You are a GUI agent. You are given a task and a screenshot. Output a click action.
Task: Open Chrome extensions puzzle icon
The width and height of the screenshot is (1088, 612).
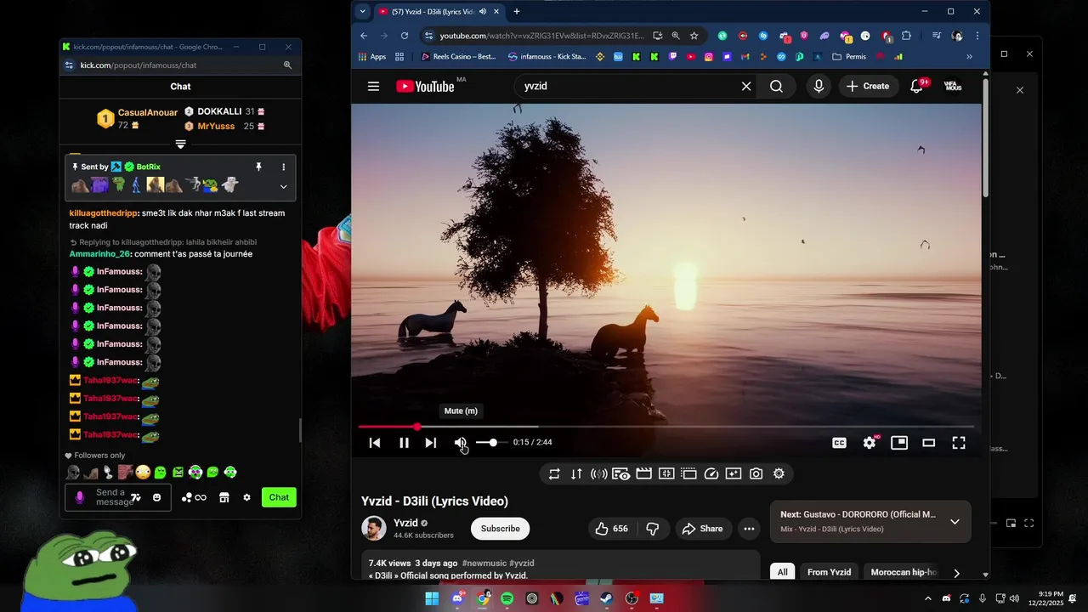pyautogui.click(x=906, y=36)
